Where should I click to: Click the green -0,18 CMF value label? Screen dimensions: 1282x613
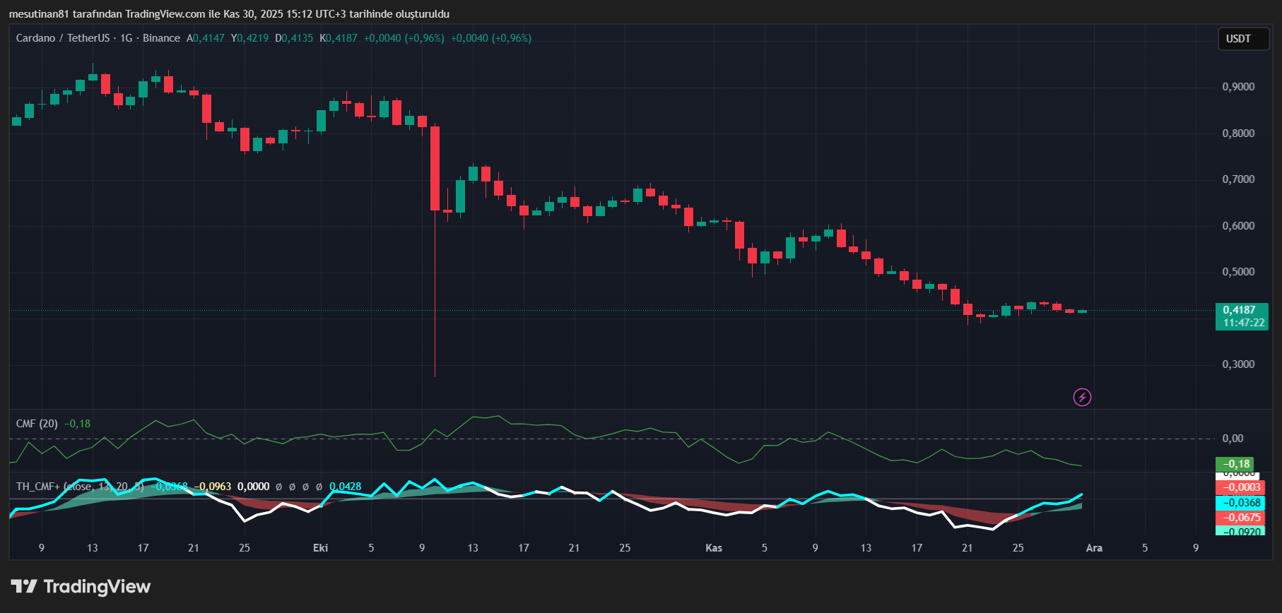pos(1235,464)
